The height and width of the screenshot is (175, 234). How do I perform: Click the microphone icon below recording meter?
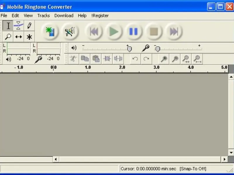click(38, 60)
